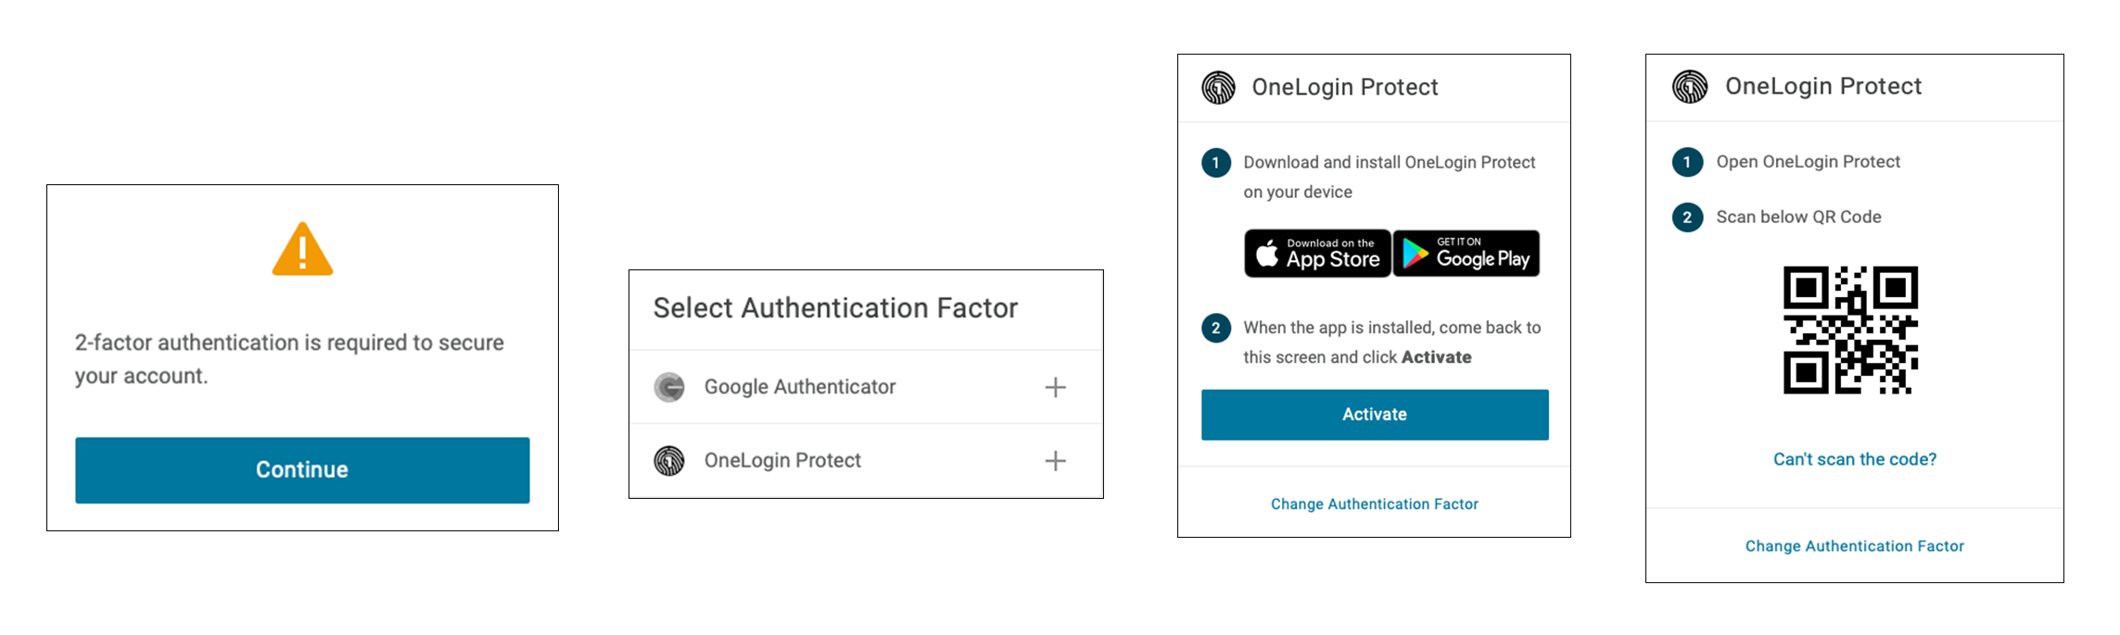Select OneLogin Protect as authentication factor

[783, 460]
